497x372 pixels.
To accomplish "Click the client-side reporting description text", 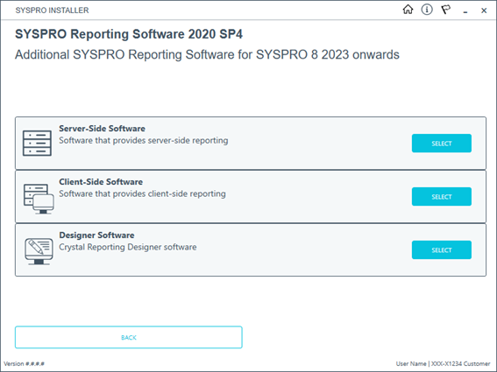I will (x=142, y=193).
